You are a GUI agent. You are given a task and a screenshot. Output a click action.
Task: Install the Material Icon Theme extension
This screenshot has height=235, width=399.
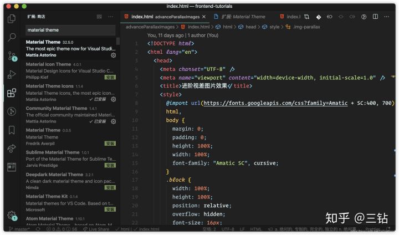pyautogui.click(x=110, y=77)
